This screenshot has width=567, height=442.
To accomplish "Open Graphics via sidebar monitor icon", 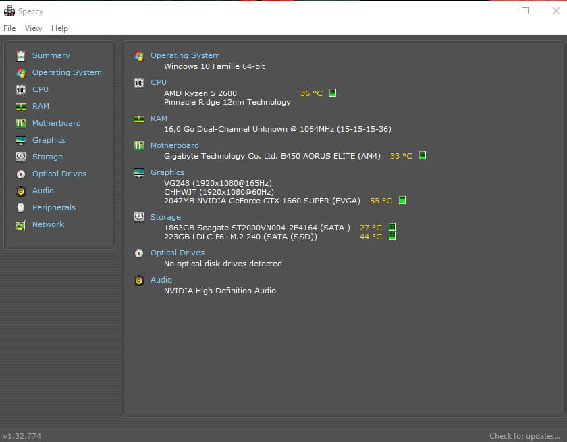I will (x=20, y=140).
